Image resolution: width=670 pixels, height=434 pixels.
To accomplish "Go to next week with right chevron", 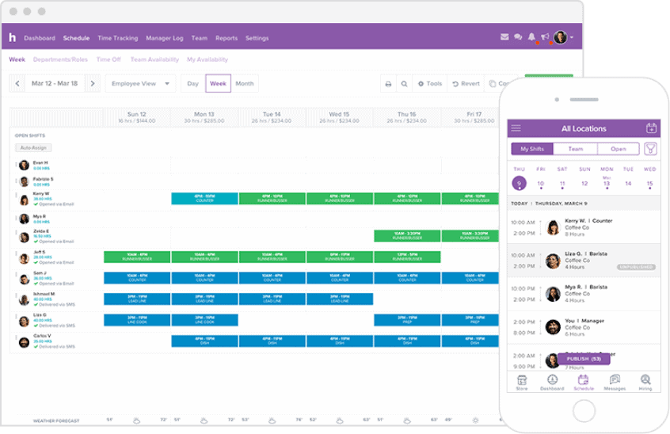I will coord(93,83).
